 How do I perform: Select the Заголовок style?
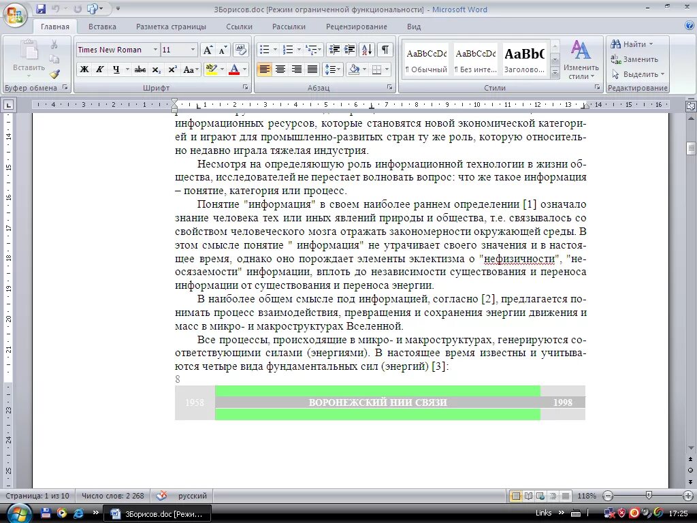point(525,60)
